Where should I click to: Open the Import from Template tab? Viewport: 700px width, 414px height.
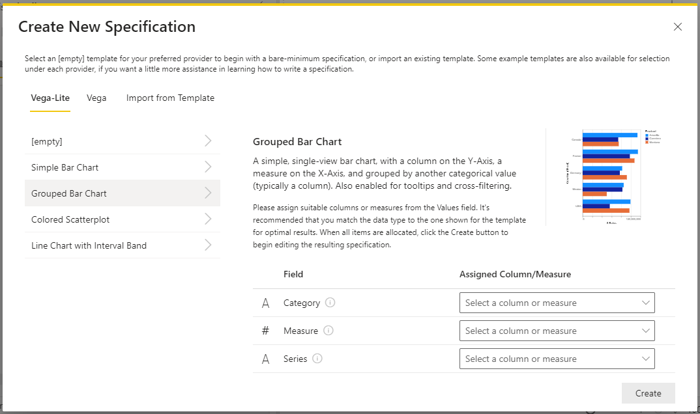tap(170, 98)
